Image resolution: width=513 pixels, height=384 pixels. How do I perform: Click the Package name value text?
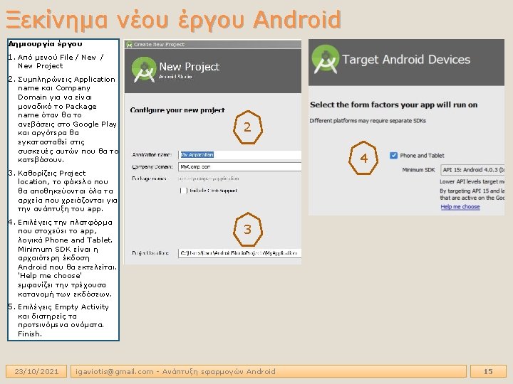click(208, 178)
